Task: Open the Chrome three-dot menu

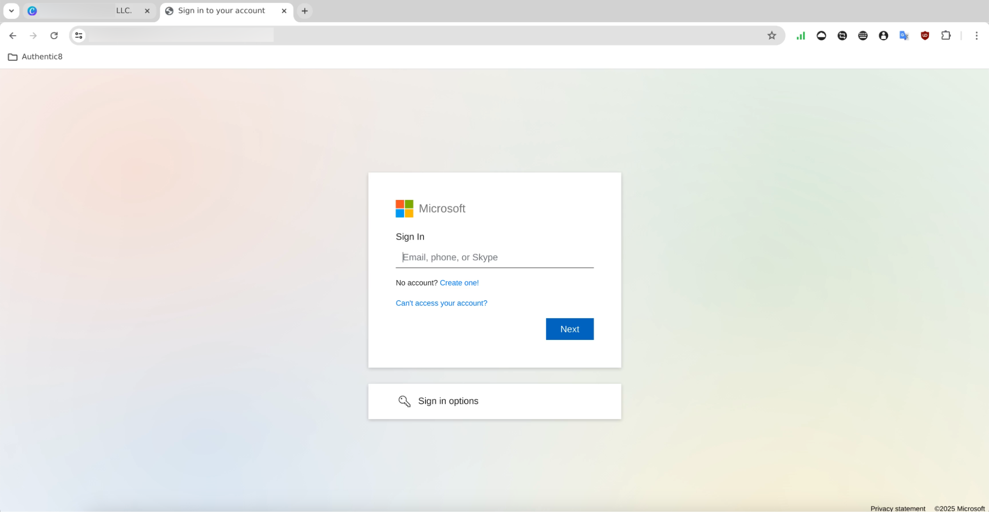Action: pos(977,36)
